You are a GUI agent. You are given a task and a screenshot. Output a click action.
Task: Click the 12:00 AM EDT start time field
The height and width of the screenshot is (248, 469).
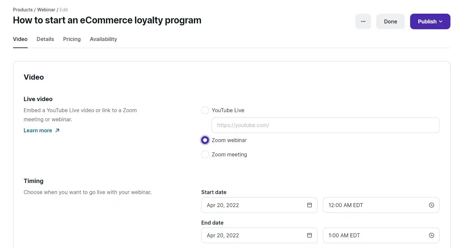pyautogui.click(x=381, y=205)
